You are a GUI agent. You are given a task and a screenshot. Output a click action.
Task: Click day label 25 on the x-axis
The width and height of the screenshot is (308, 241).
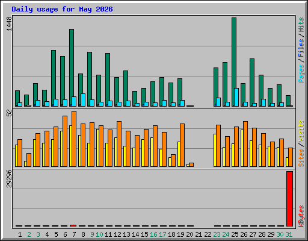[x=235, y=234]
